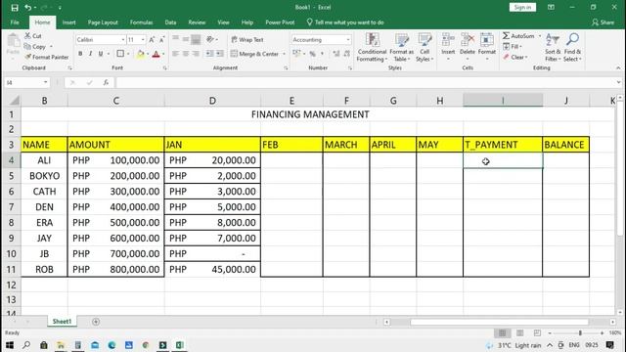This screenshot has height=352, width=626.
Task: Click the Sign in button
Action: [522, 7]
